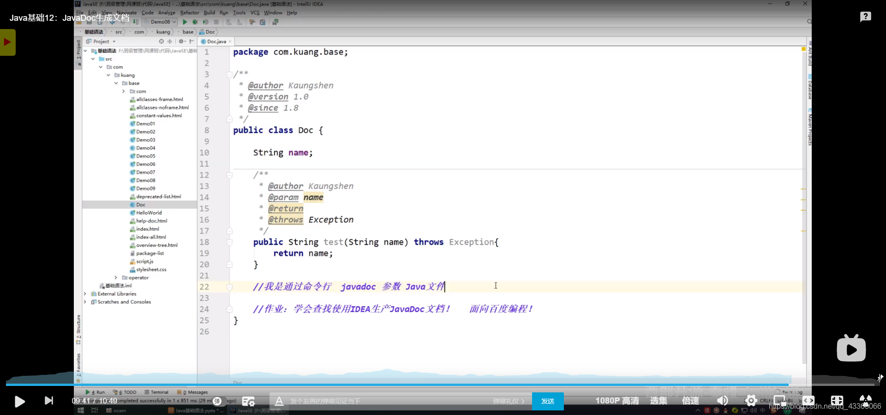Open the Refactor menu
This screenshot has width=886, height=415.
pos(190,13)
